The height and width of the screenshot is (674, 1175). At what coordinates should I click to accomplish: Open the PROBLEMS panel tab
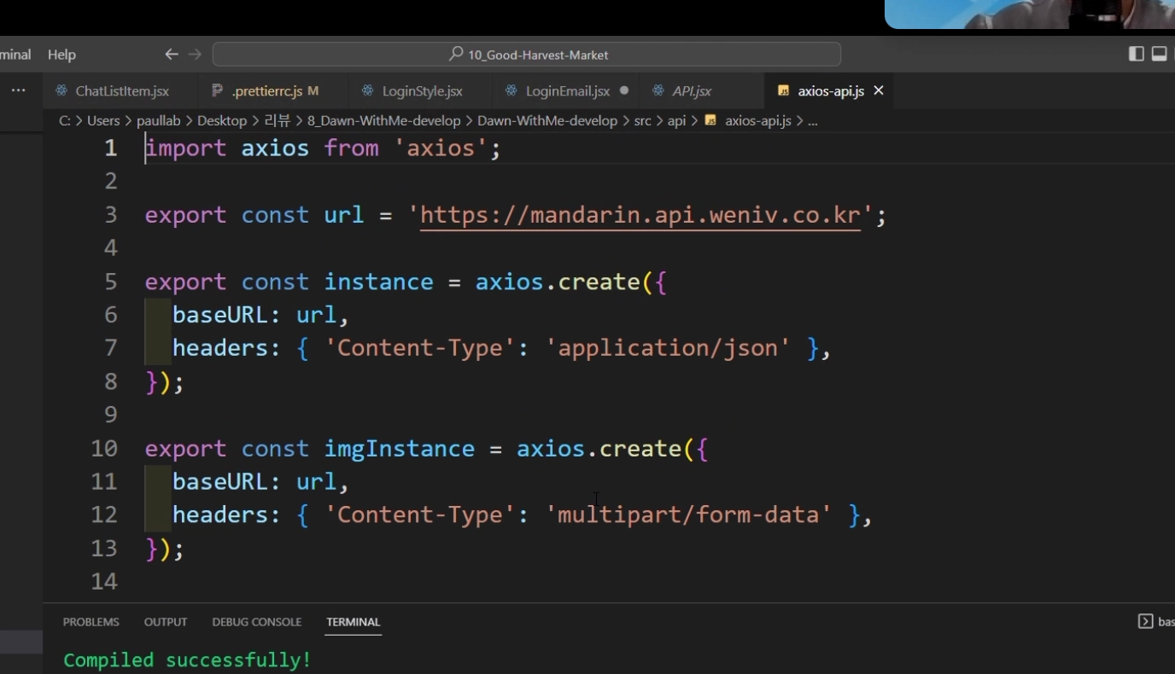91,622
